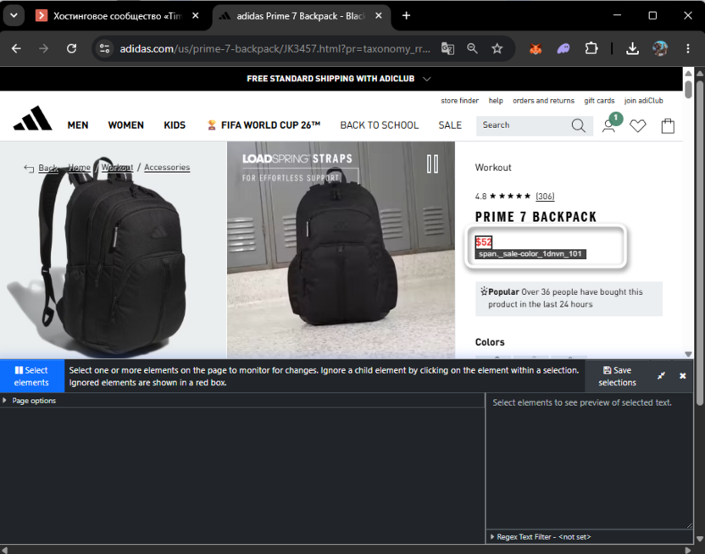Click the store finder link
Screen dimensions: 705x554
(459, 101)
